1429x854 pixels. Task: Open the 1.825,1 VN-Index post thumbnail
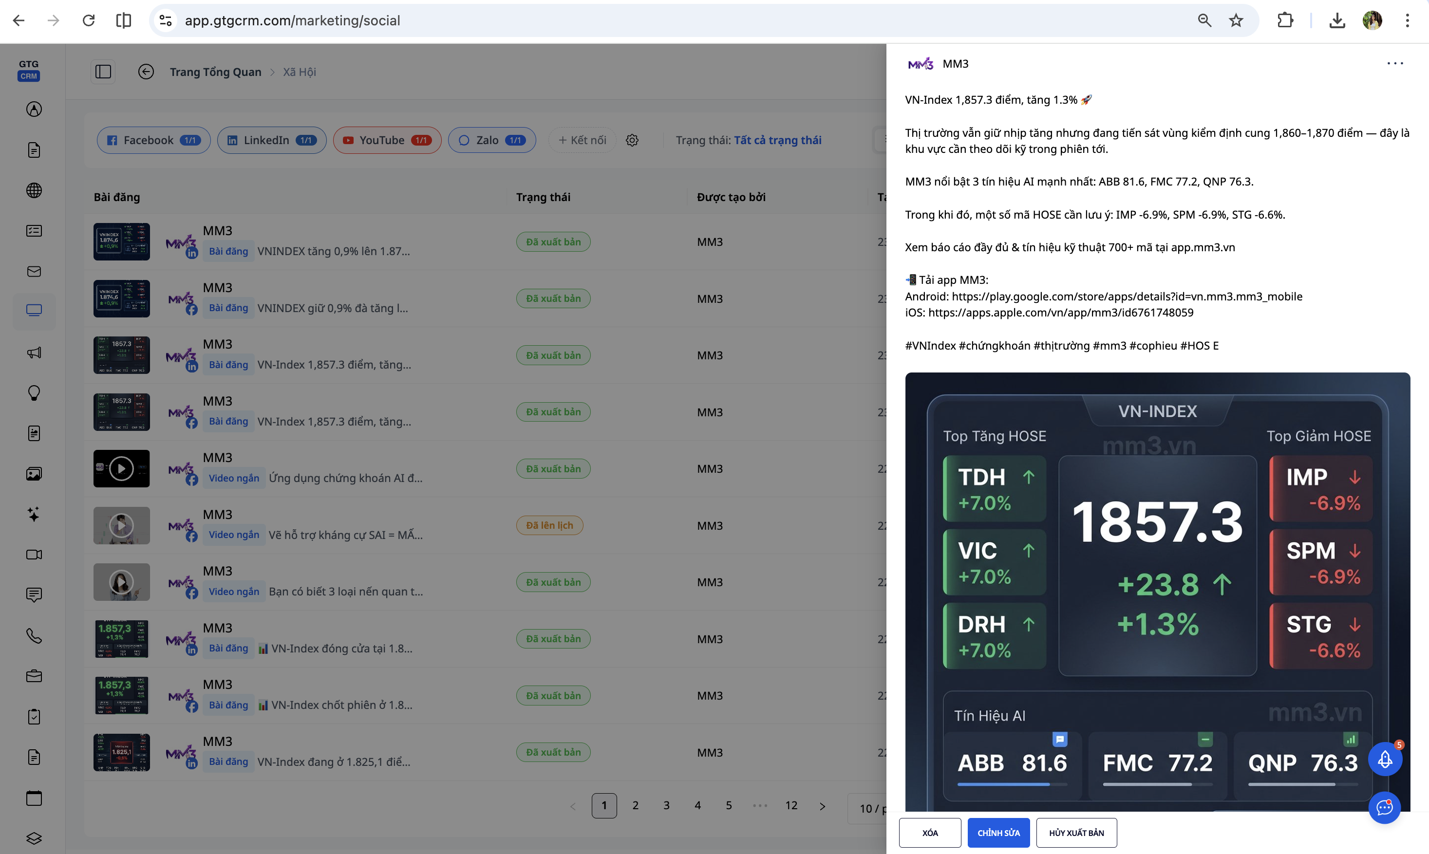121,752
